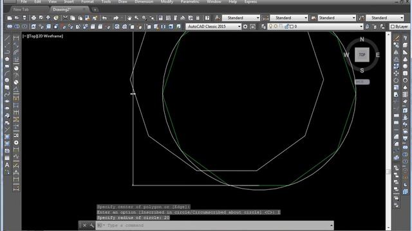Expand the layer 0 dropdown list
The height and width of the screenshot is (231, 412).
click(360, 26)
